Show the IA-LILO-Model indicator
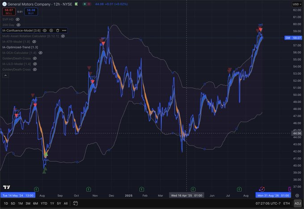304x209 pixels. pos(35,64)
